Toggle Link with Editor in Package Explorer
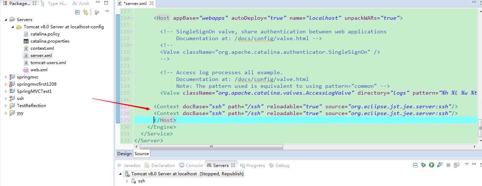This screenshot has height=186, width=482. pos(86,12)
